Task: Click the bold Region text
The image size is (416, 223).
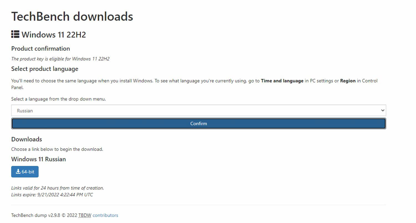Action: click(x=348, y=81)
